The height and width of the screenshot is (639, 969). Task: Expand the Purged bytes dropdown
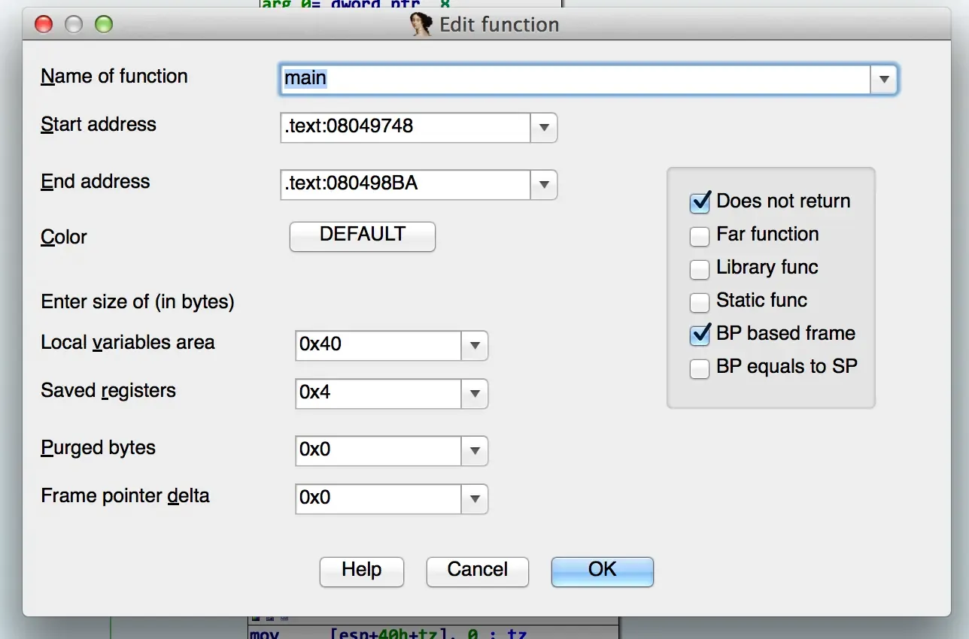pyautogui.click(x=474, y=451)
